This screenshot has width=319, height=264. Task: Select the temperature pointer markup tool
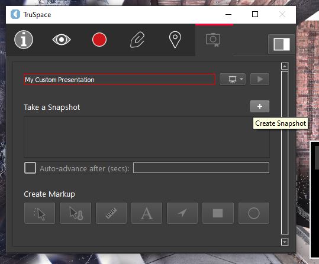[76, 213]
